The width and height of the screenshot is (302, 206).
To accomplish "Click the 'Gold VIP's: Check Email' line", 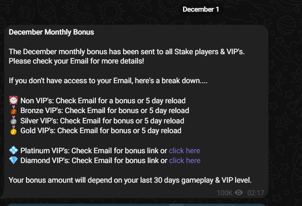I will coord(101,131).
